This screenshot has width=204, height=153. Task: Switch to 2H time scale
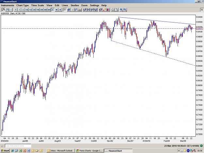click(41, 10)
